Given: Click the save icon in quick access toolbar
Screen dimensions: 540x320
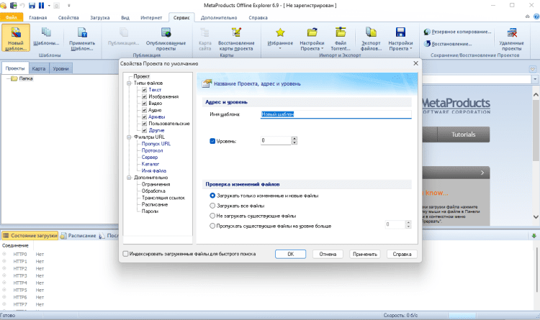Looking at the screenshot, I should click(32, 5).
